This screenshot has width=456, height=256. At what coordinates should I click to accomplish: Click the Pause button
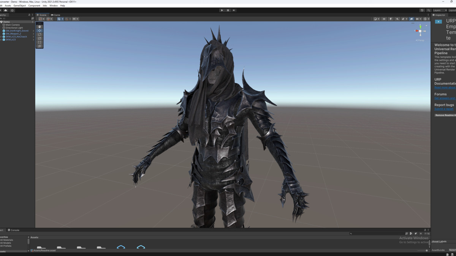pyautogui.click(x=228, y=10)
